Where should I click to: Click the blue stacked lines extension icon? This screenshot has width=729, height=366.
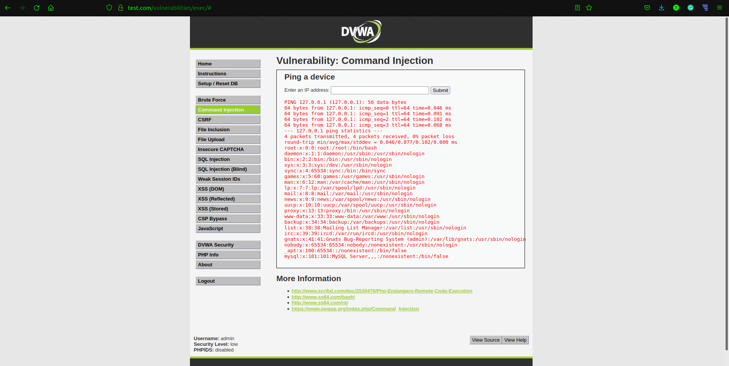tap(705, 8)
